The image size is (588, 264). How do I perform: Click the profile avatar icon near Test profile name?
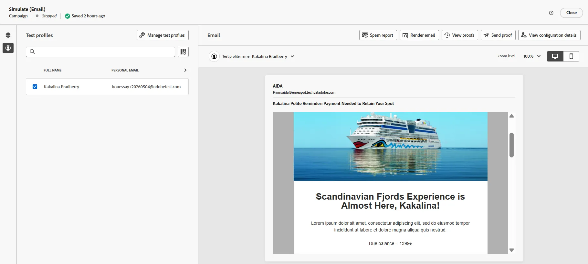click(214, 56)
